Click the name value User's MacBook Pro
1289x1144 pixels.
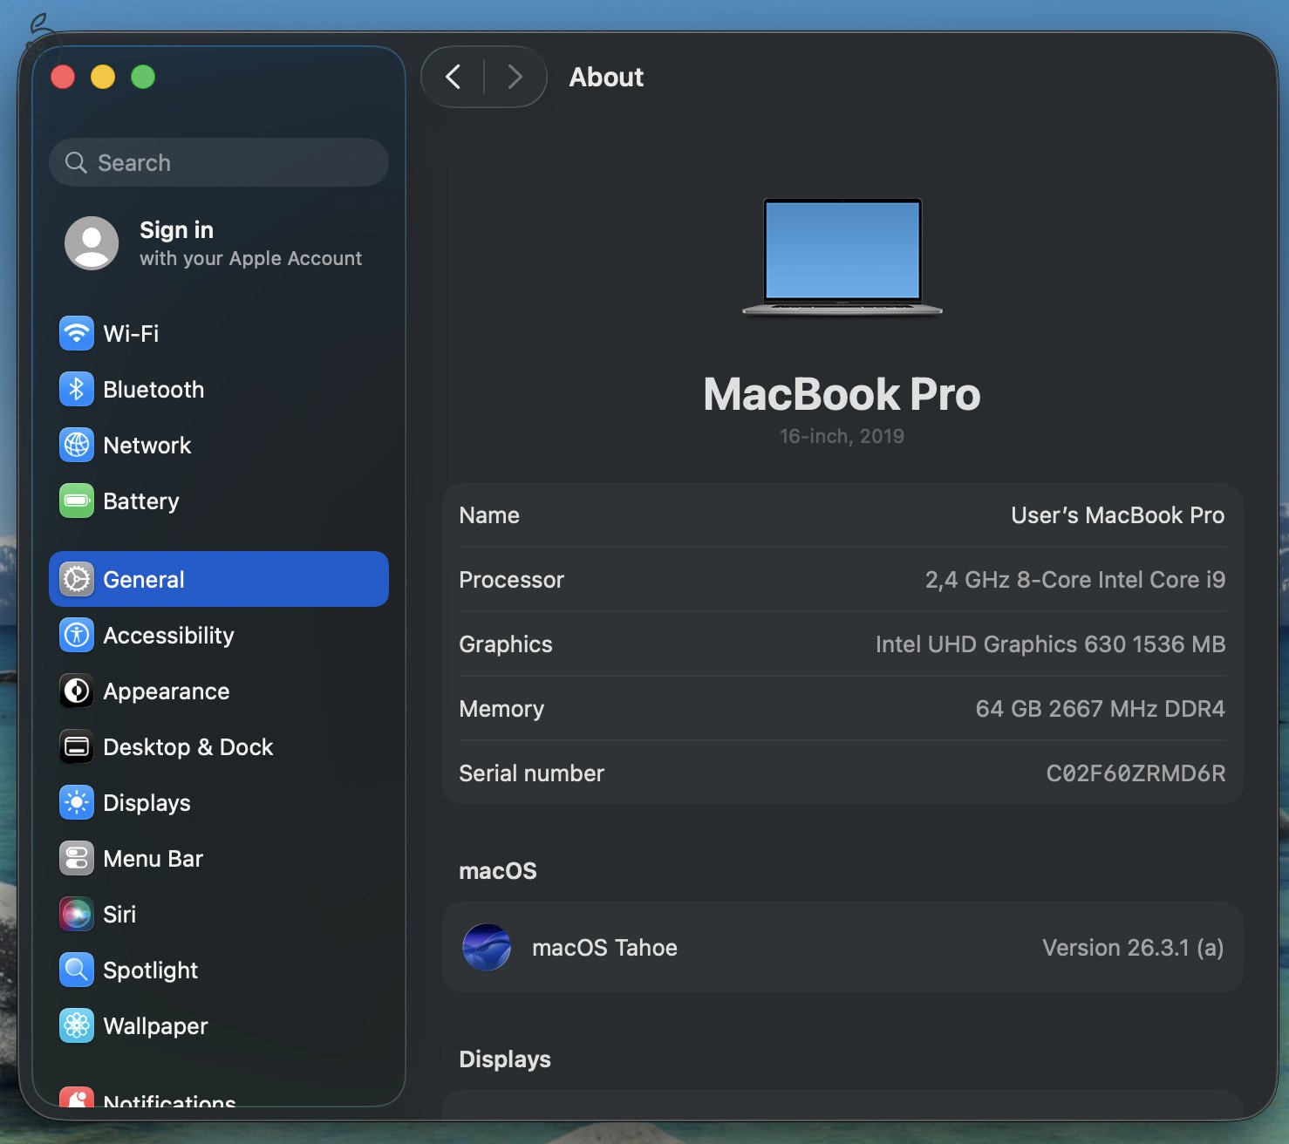tap(1117, 515)
